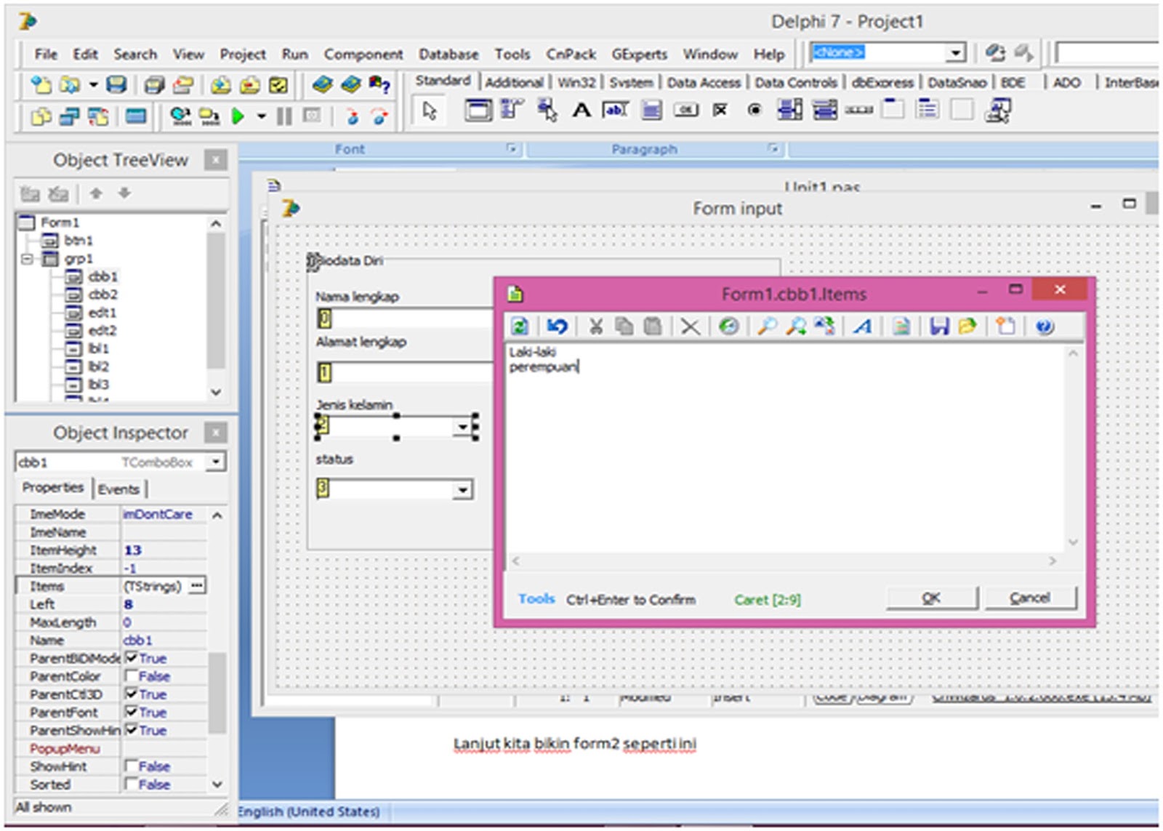Select the MainMenu component in palette

[x=512, y=111]
